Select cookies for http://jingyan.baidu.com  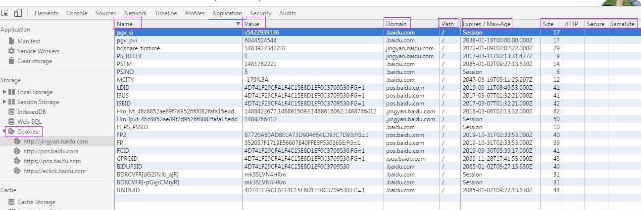55,141
